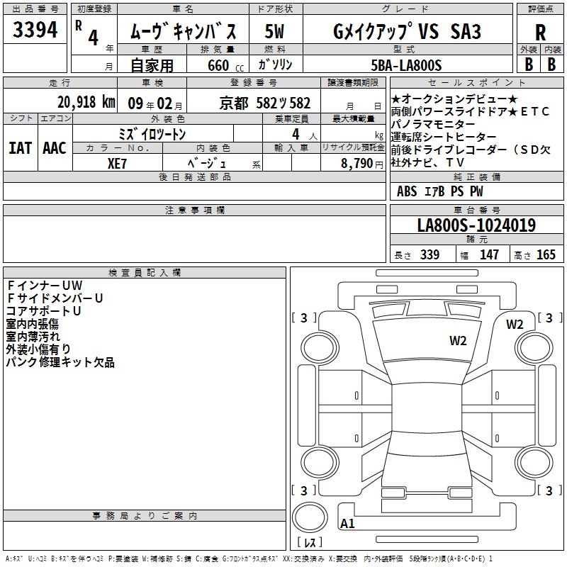Select the セールスポイント section header

(476, 82)
